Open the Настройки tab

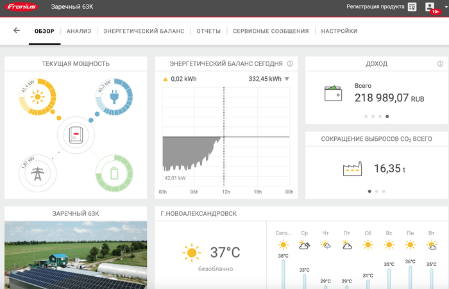tap(339, 31)
